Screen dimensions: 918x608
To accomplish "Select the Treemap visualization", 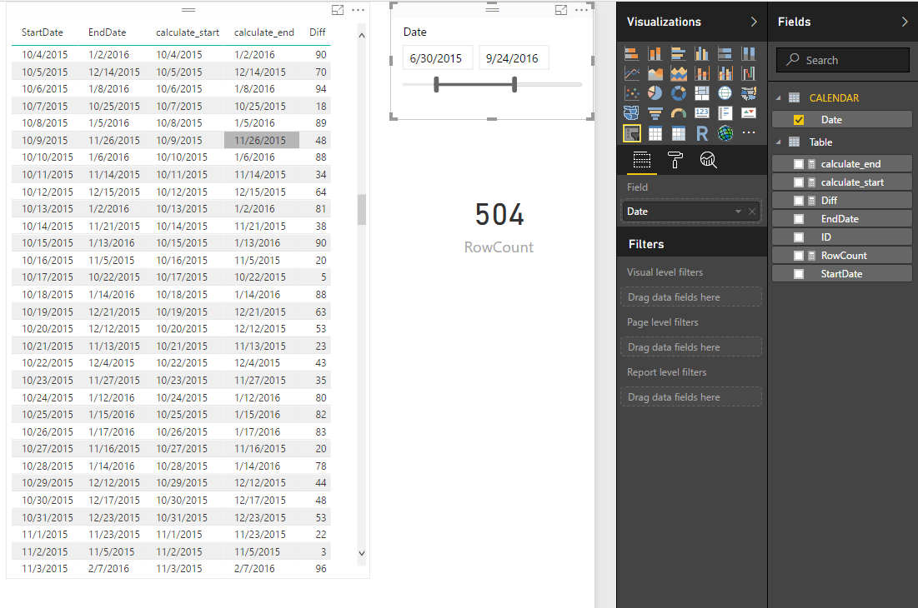I will pyautogui.click(x=701, y=93).
